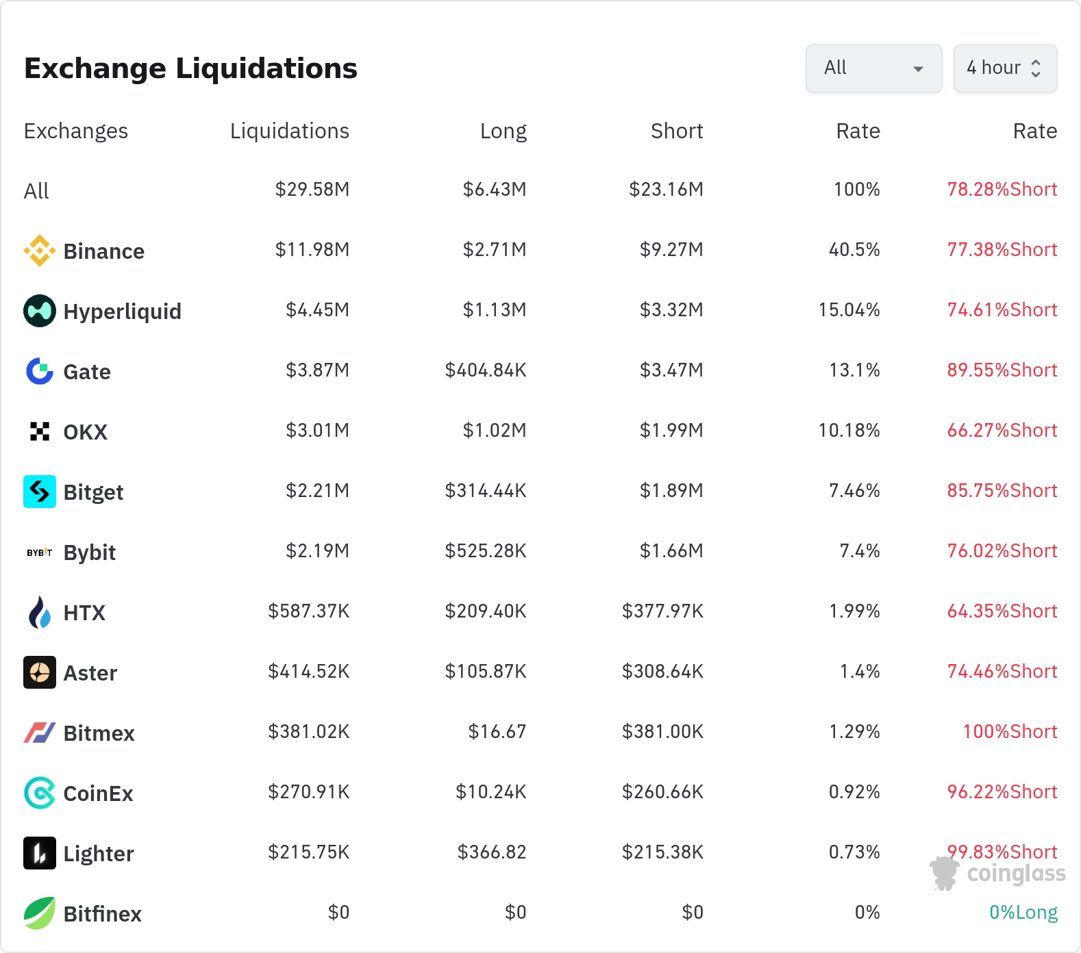Click the Binance exchange logo icon

[x=40, y=251]
